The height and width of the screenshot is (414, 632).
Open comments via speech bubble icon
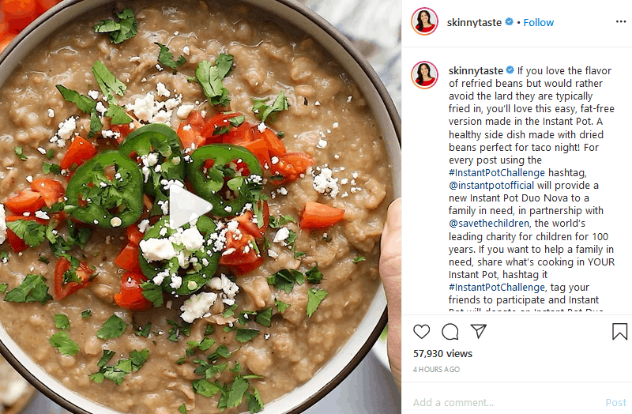(x=450, y=332)
